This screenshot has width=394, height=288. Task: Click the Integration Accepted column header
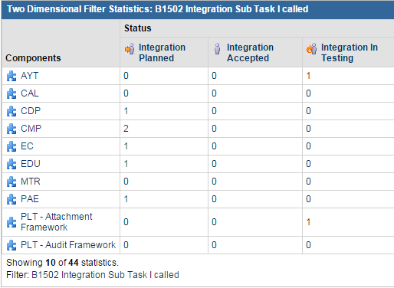tap(250, 53)
